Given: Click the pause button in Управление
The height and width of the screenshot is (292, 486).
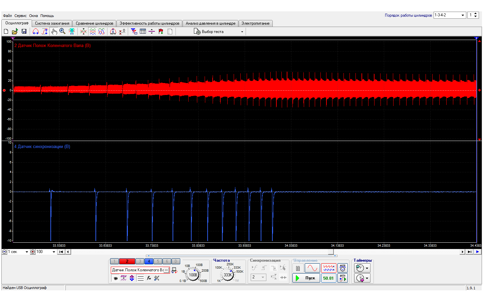Looking at the screenshot, I should [298, 268].
